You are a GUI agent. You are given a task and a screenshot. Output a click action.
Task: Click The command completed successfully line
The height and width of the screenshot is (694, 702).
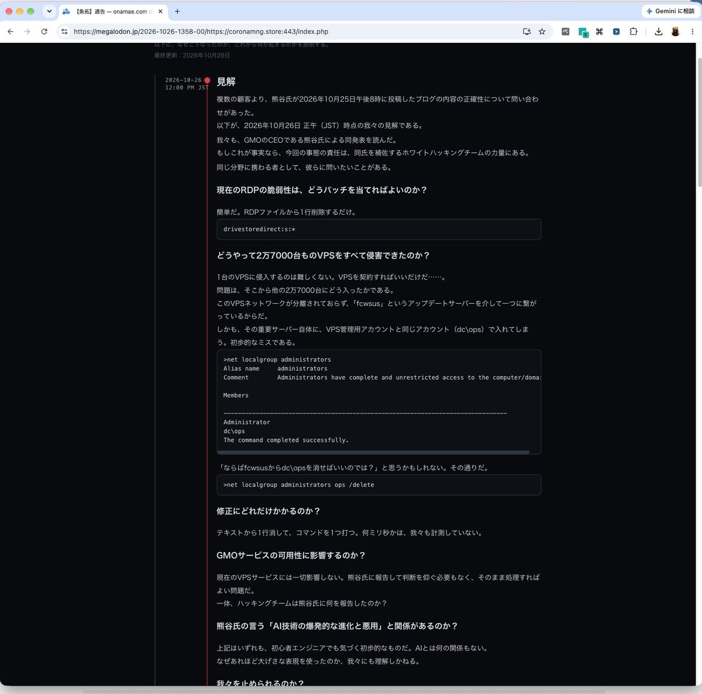(x=285, y=440)
